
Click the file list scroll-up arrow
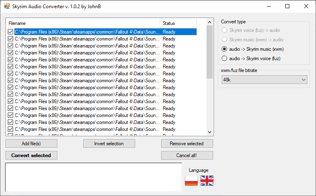[x=209, y=22]
